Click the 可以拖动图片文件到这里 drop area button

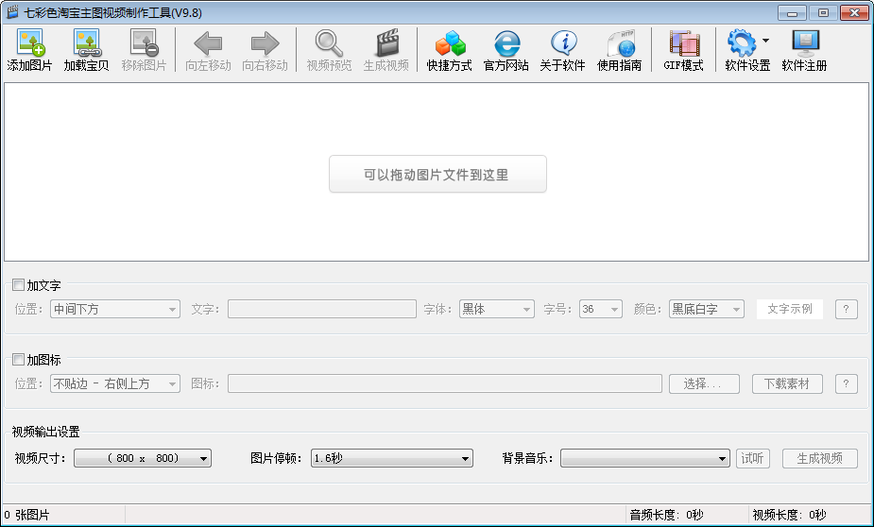437,175
